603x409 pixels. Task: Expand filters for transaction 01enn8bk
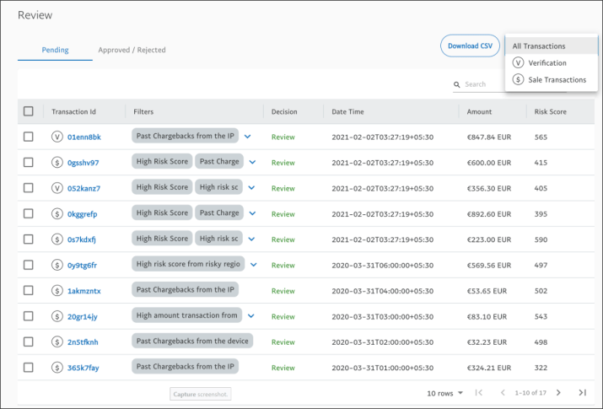click(x=248, y=137)
